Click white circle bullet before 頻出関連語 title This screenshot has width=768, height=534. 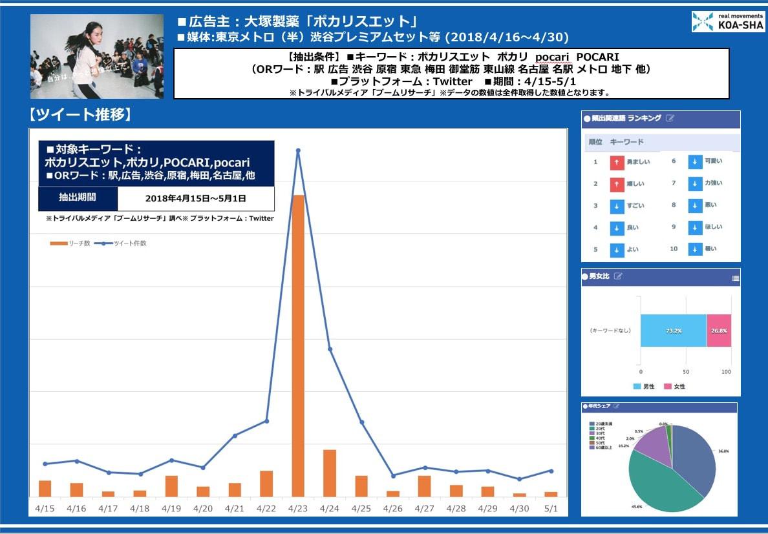(587, 118)
